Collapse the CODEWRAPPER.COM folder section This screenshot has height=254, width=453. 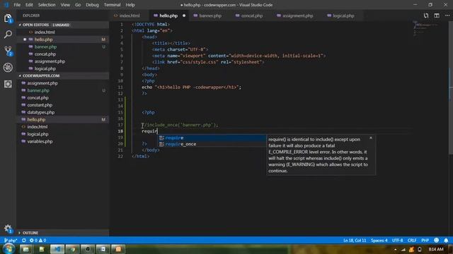click(x=63, y=75)
